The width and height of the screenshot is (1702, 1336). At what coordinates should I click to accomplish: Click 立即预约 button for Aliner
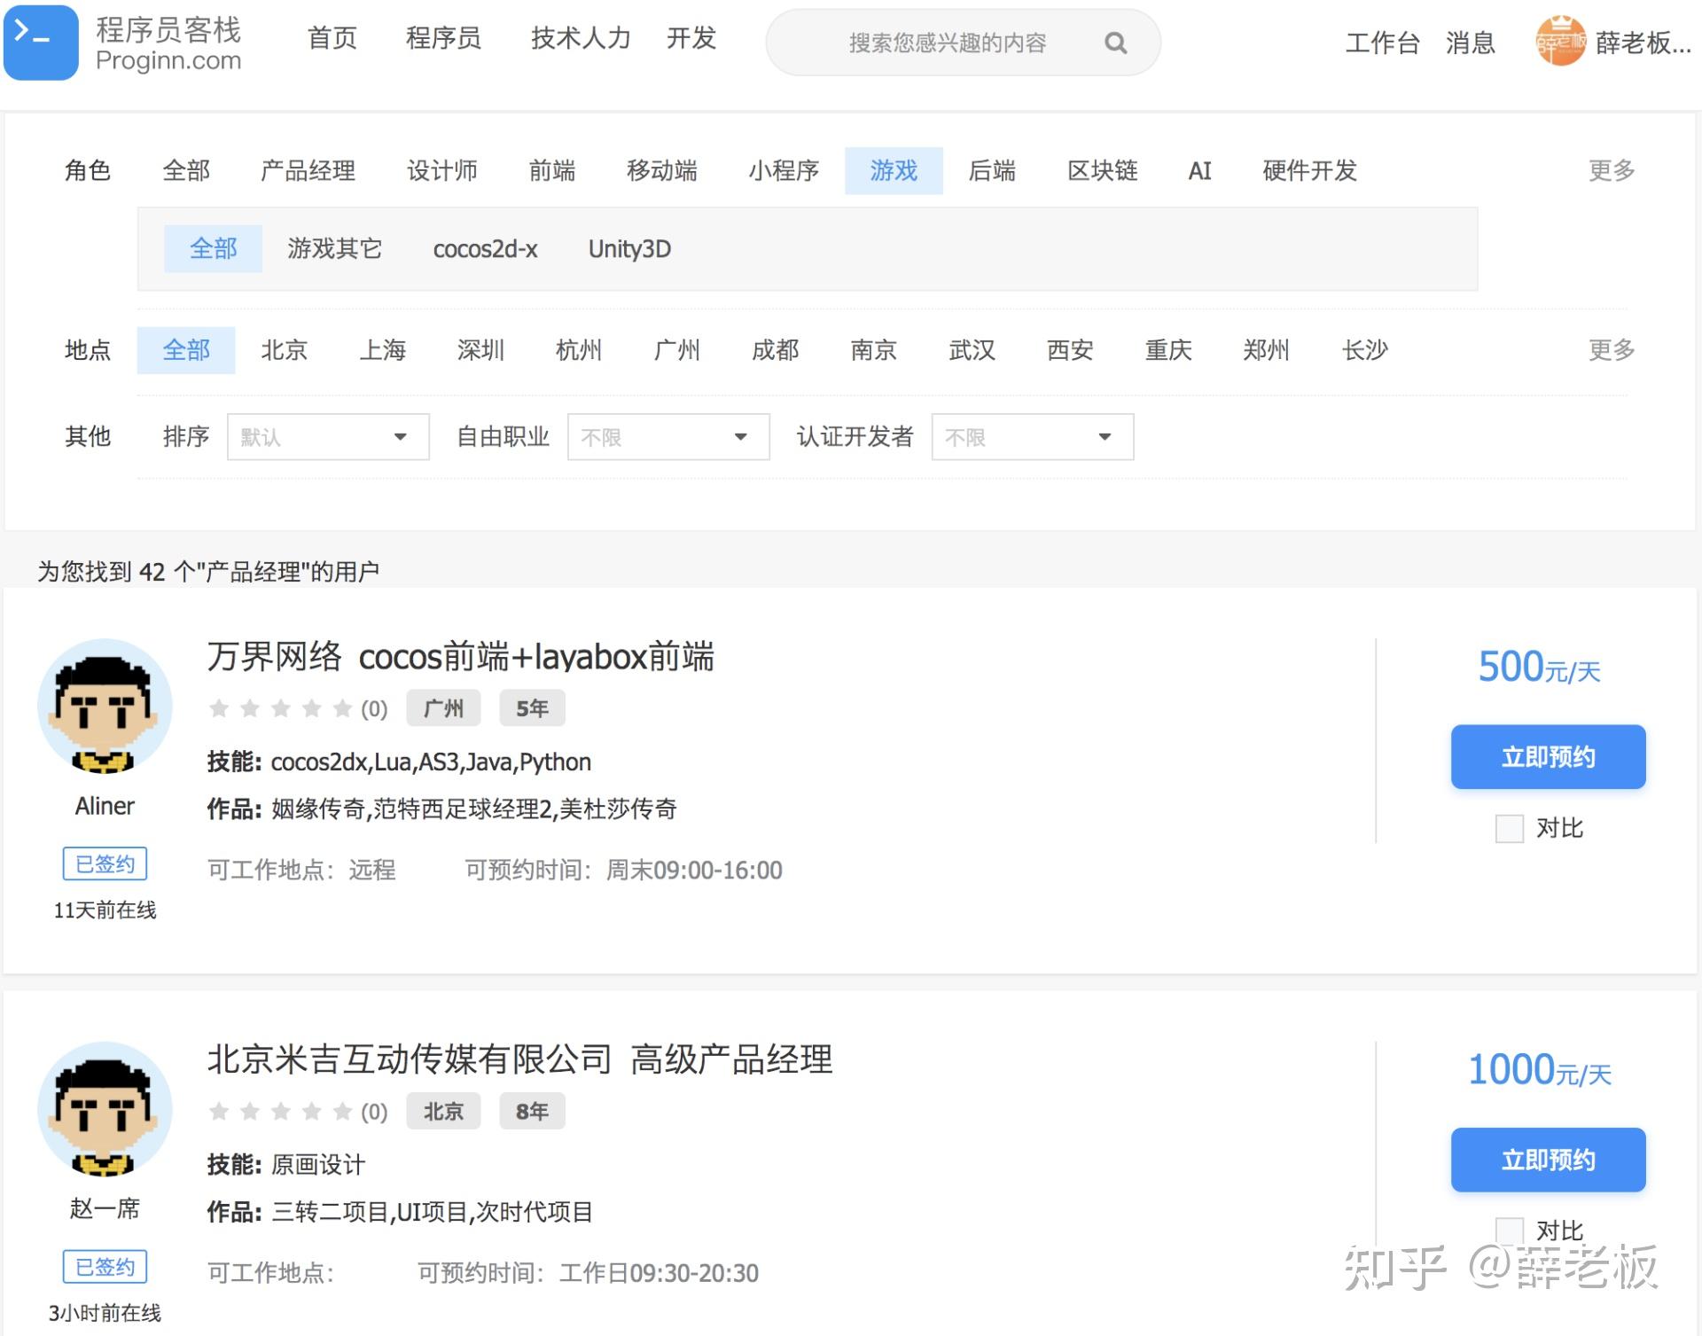[x=1547, y=756]
